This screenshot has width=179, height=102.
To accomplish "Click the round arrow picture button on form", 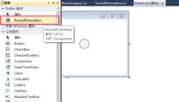I will [84, 44].
